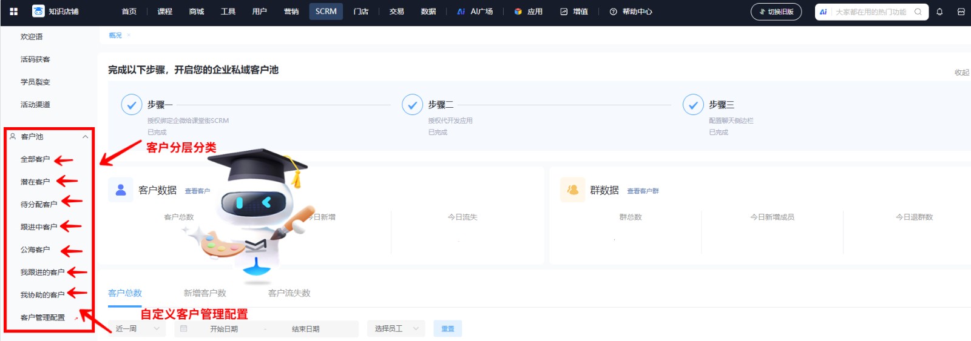
Task: Collapse the 客户池 sidebar group
Action: click(x=86, y=136)
